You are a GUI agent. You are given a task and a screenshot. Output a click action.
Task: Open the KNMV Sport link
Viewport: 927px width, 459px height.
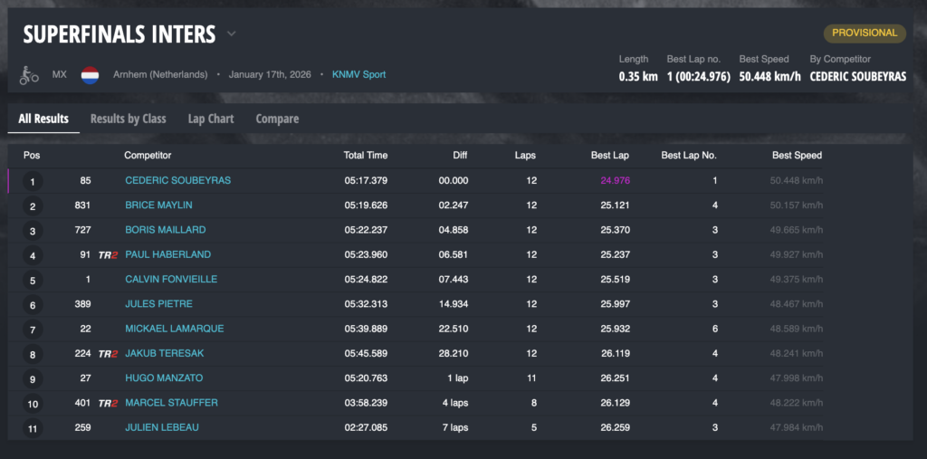click(358, 74)
